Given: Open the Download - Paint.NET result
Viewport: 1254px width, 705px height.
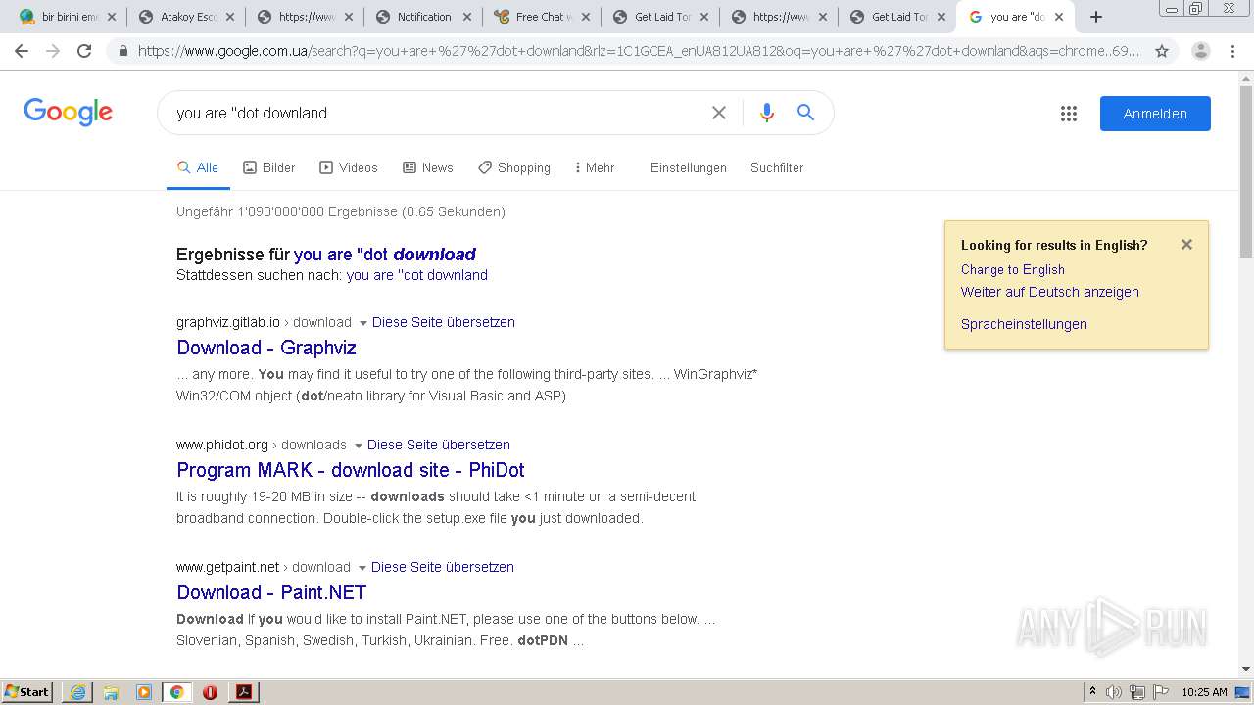Looking at the screenshot, I should coord(271,592).
